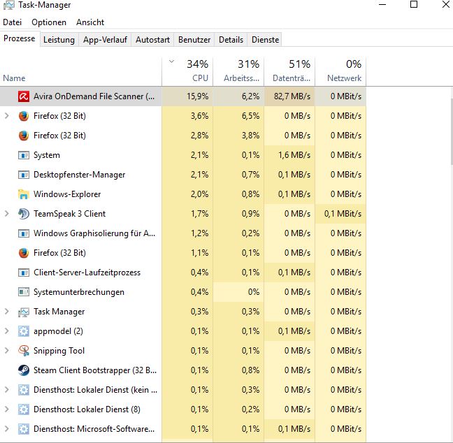Click the 1,6 MB/s disk value for System

click(x=294, y=155)
